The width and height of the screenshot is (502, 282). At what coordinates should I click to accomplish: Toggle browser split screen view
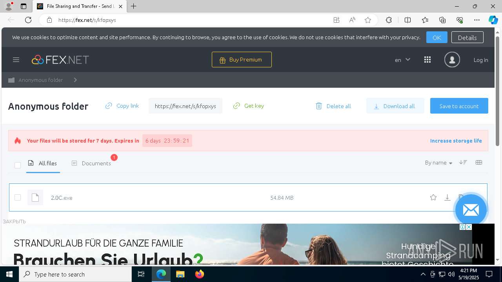407,20
